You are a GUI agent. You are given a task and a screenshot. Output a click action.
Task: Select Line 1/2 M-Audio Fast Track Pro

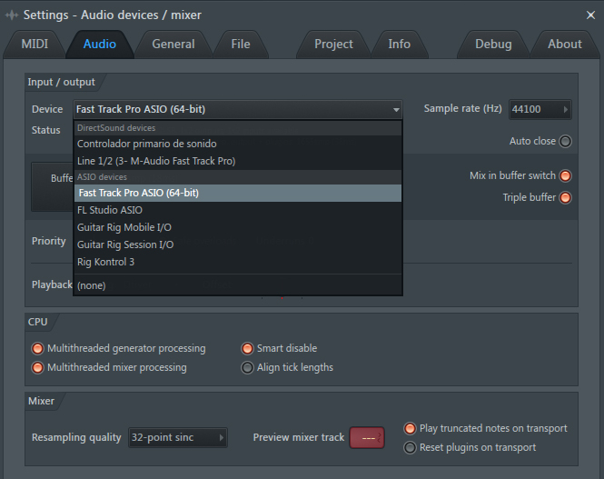point(238,161)
